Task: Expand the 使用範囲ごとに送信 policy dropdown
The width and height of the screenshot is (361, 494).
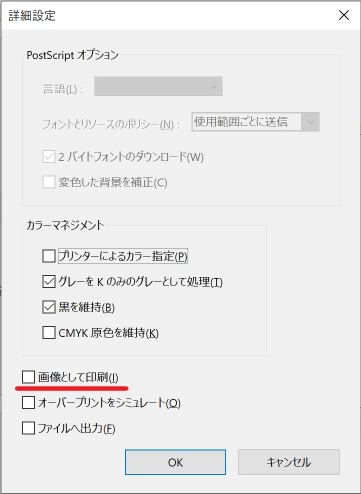Action: (255, 121)
